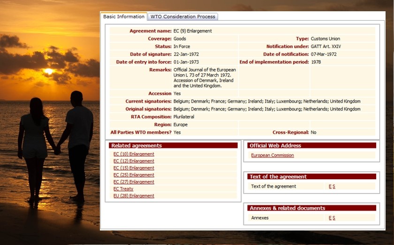Open the EC (10) Enlargement link
This screenshot has width=394, height=245.
134,154
